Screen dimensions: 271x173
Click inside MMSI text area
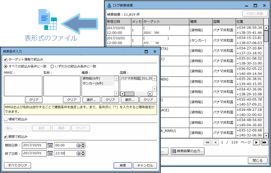pyautogui.click(x=23, y=86)
